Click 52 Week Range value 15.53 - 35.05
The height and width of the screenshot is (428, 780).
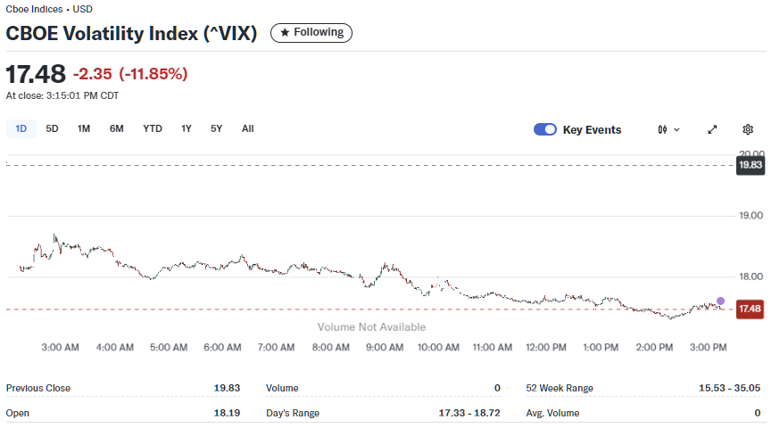(729, 388)
